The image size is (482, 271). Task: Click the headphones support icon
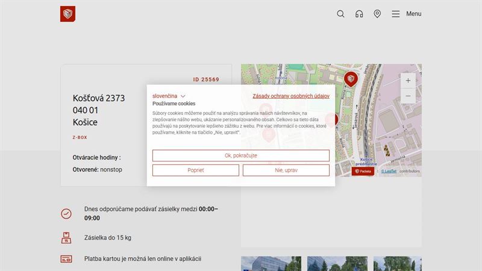[359, 14]
